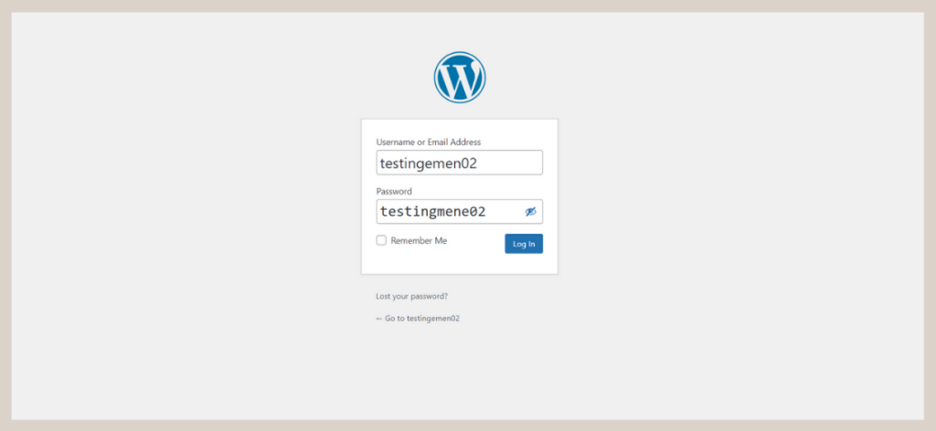936x431 pixels.
Task: Click the empty white area below Remember Me
Action: tap(430, 261)
